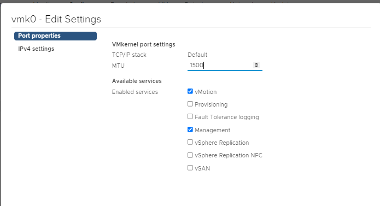Tick the vSphere Replication checkbox
380x206 pixels.
click(190, 142)
